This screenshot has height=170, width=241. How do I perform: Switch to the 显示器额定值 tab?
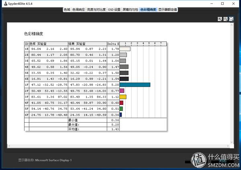[167, 9]
